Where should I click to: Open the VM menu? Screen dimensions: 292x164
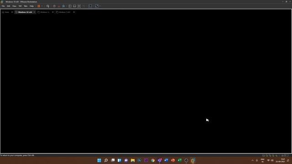click(20, 6)
